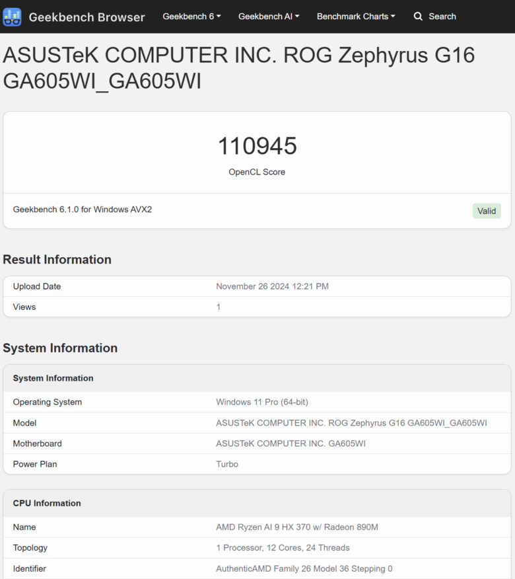This screenshot has width=515, height=579.
Task: Click the Model row label
Action: tap(24, 423)
